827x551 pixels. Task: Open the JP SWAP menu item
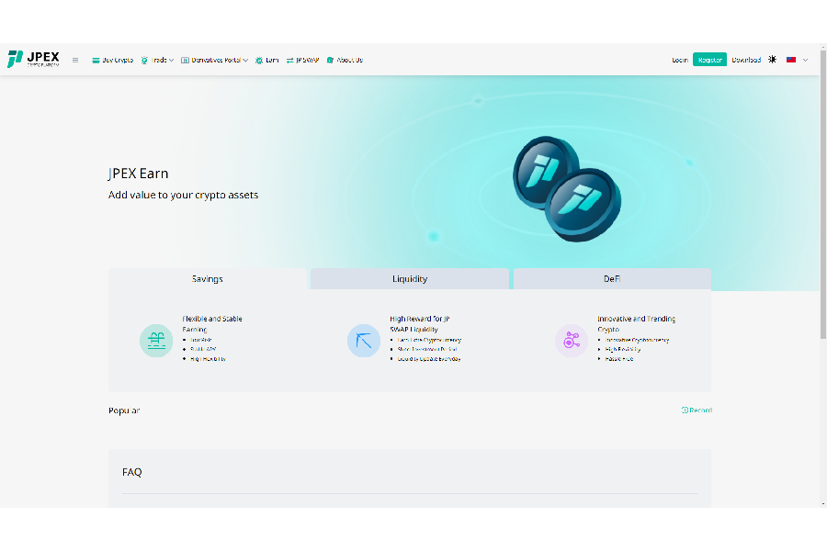click(302, 60)
